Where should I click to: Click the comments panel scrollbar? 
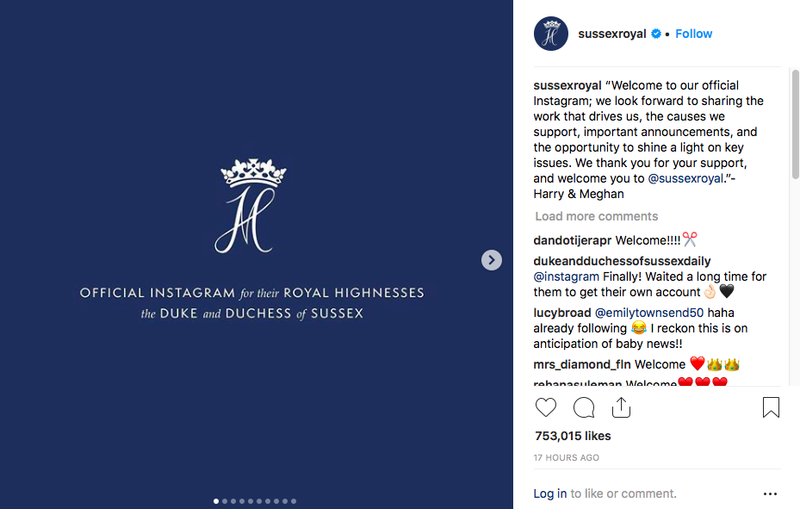[x=795, y=124]
